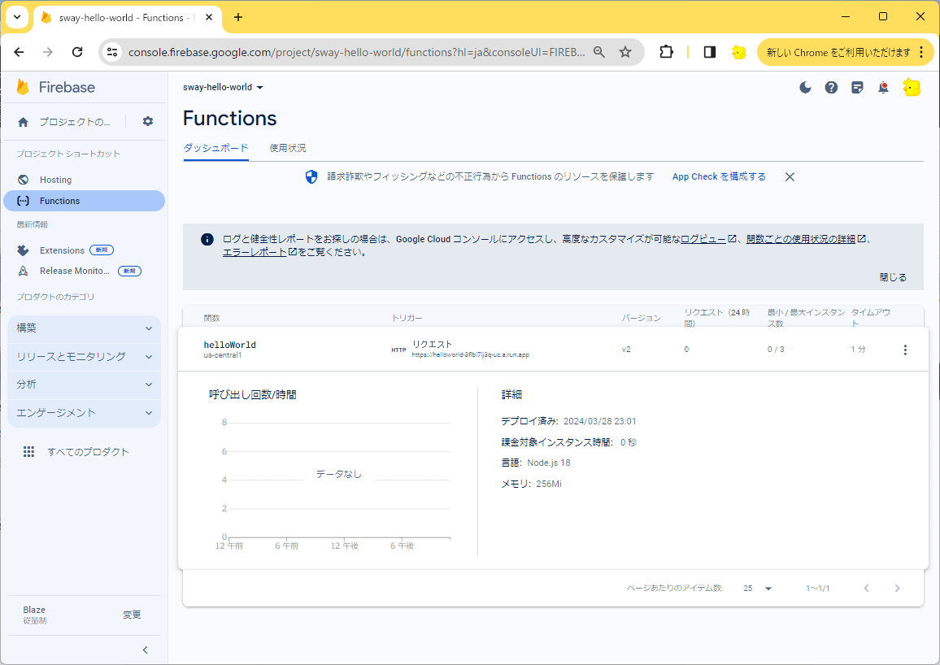Click the 新規 badge next to Extensions
The height and width of the screenshot is (665, 940).
(102, 250)
